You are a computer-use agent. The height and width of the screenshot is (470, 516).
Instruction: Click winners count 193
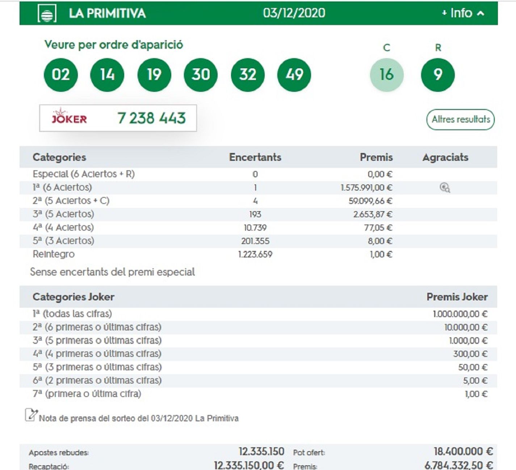click(x=255, y=214)
